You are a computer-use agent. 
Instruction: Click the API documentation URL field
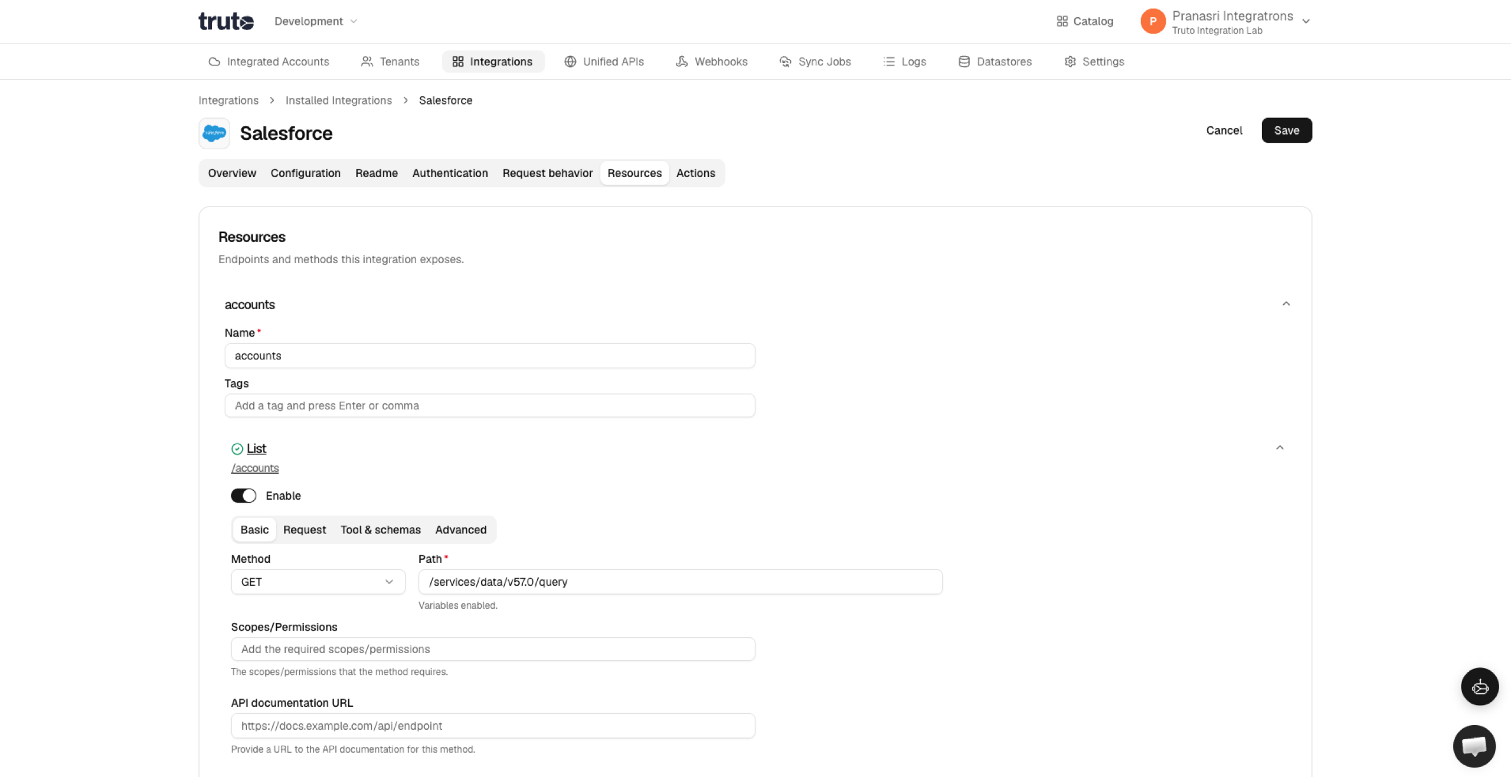[x=493, y=726]
